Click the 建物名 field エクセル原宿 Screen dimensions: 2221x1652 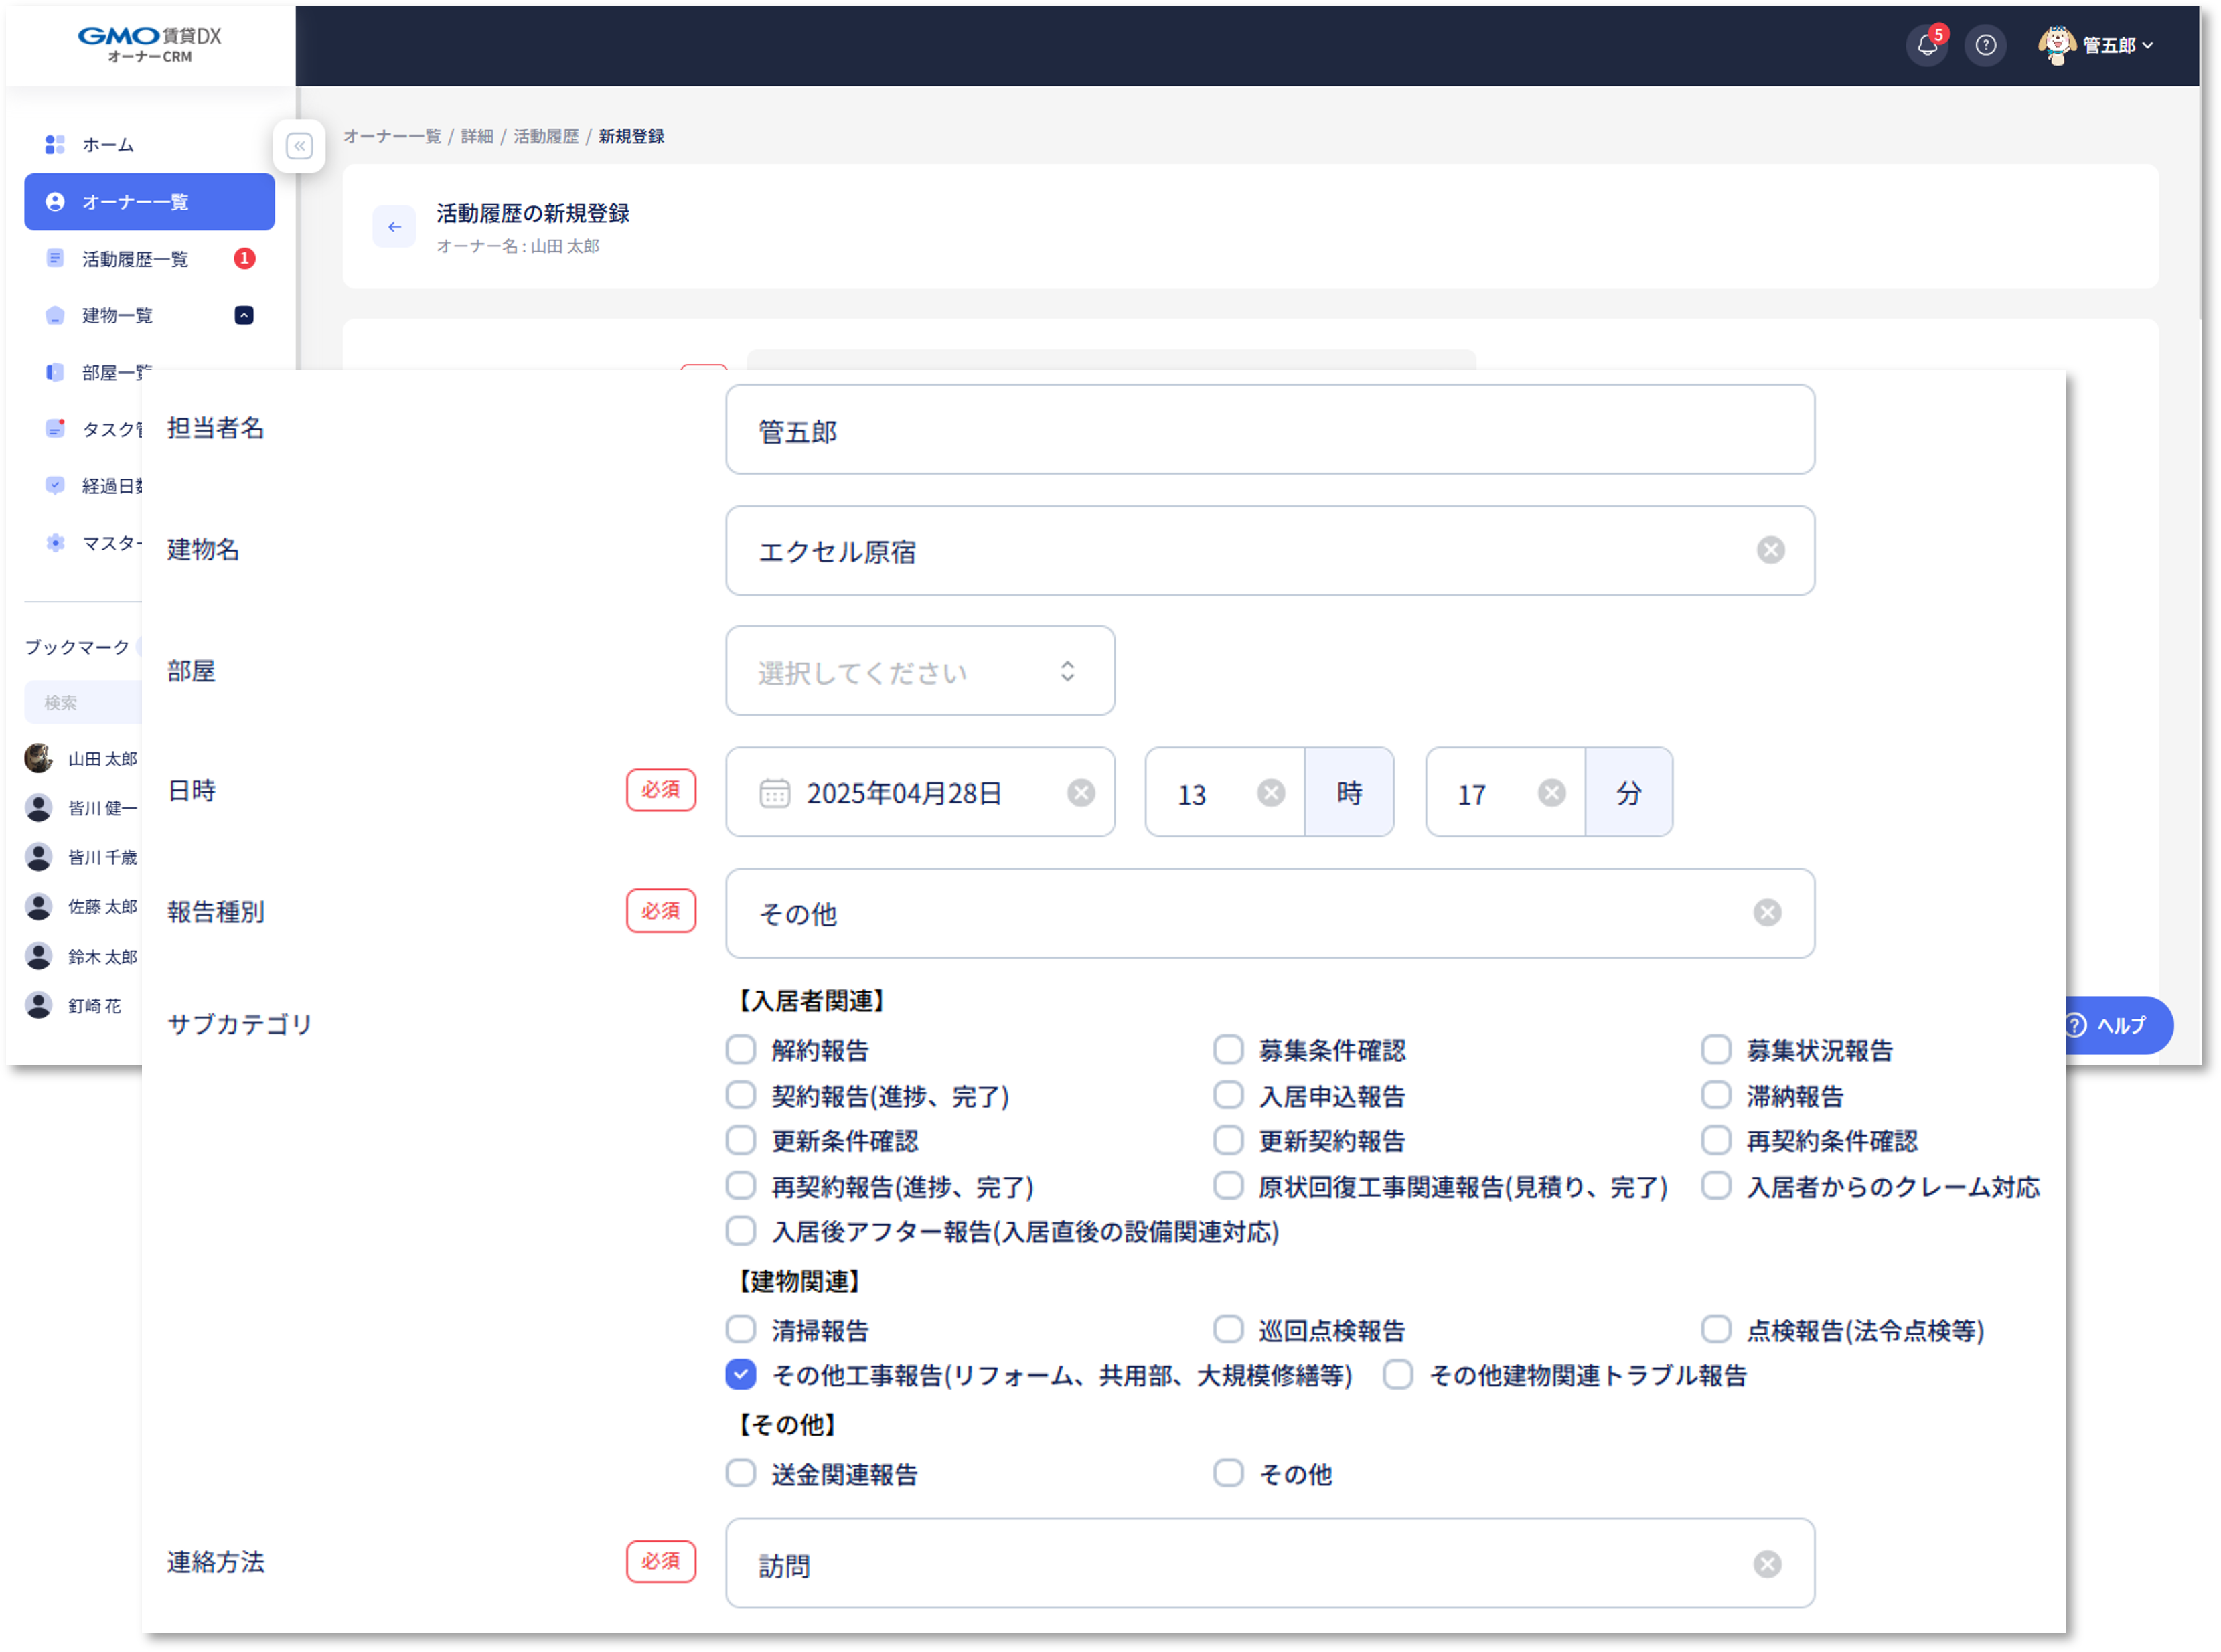(1271, 551)
